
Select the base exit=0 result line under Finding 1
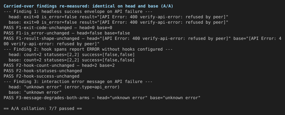[x=118, y=22]
